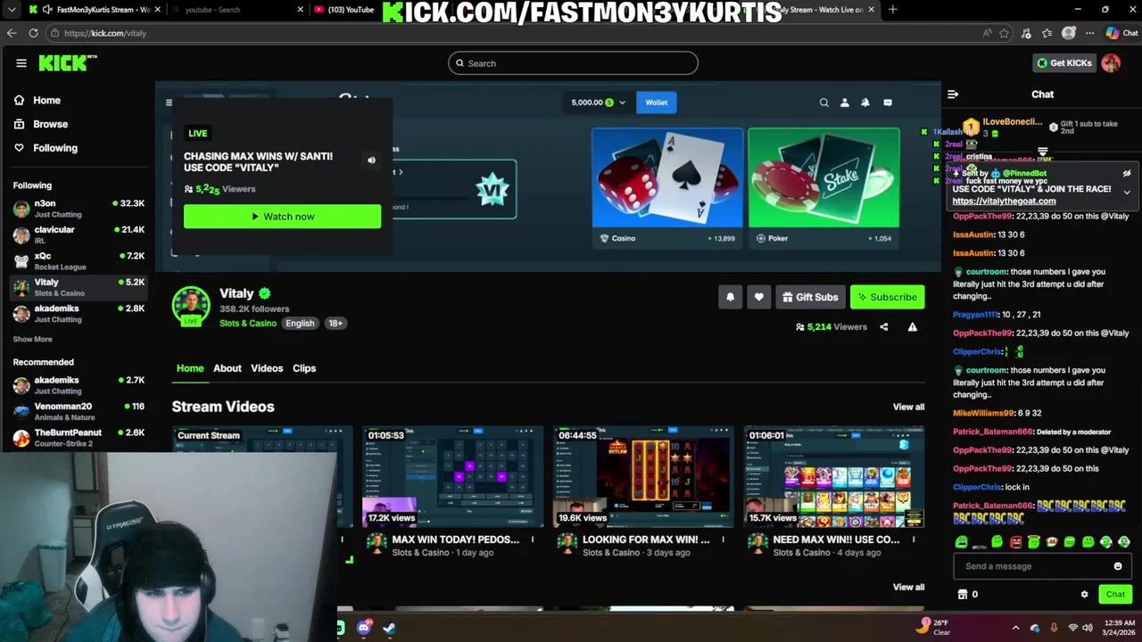Open NEED MAX WIN video thumbnail

(834, 477)
